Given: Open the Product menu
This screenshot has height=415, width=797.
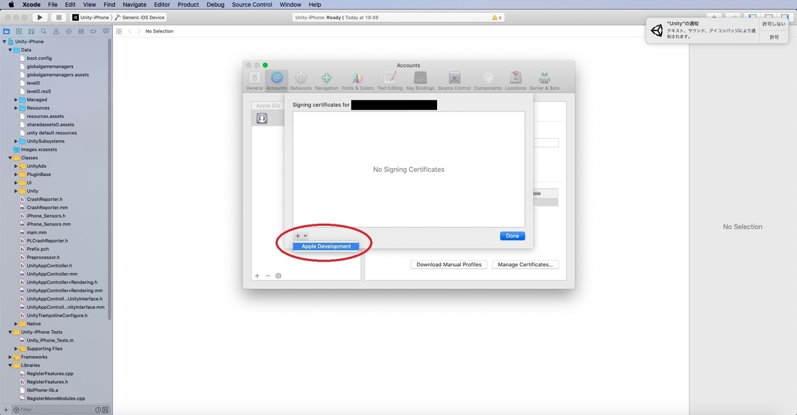Looking at the screenshot, I should [188, 5].
